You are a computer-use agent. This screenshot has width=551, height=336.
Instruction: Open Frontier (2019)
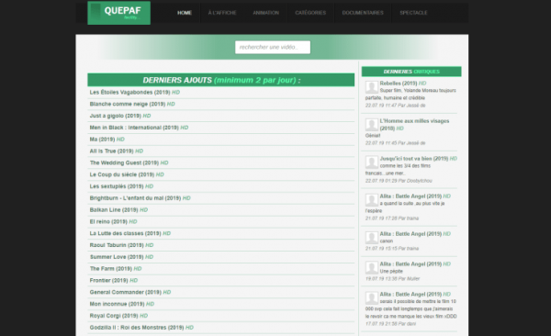(114, 281)
